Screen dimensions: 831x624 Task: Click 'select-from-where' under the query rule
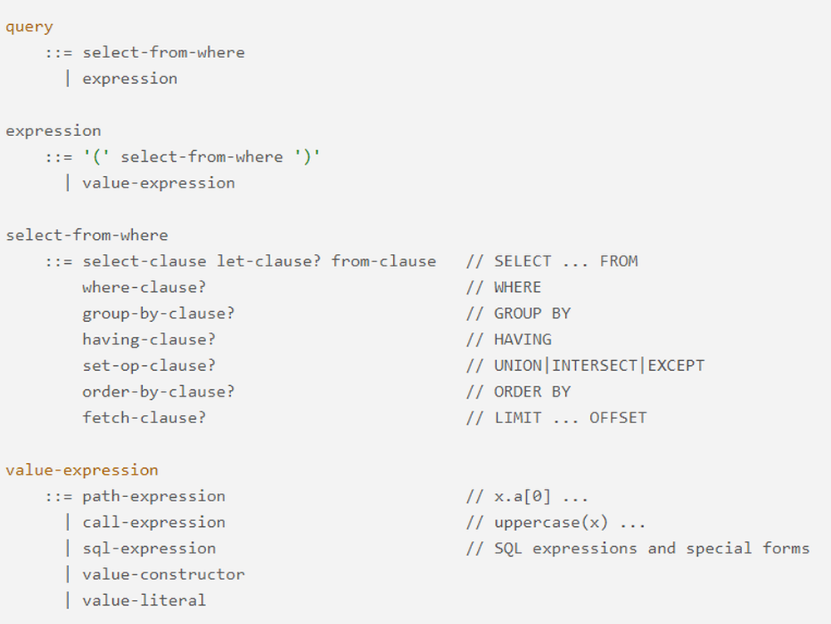163,52
